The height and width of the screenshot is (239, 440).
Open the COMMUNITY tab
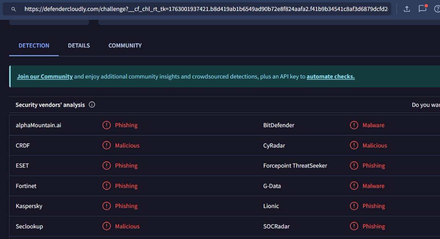coord(125,45)
